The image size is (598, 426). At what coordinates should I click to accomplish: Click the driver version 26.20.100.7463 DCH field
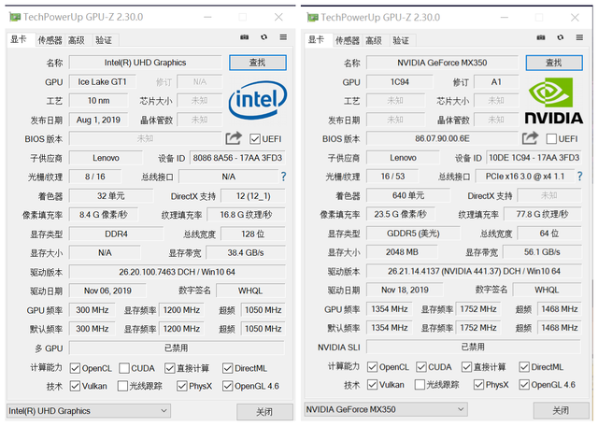(x=177, y=272)
